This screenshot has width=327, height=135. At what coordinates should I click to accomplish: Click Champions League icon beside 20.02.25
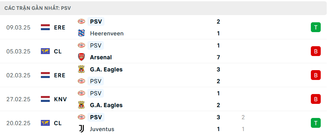point(45,123)
